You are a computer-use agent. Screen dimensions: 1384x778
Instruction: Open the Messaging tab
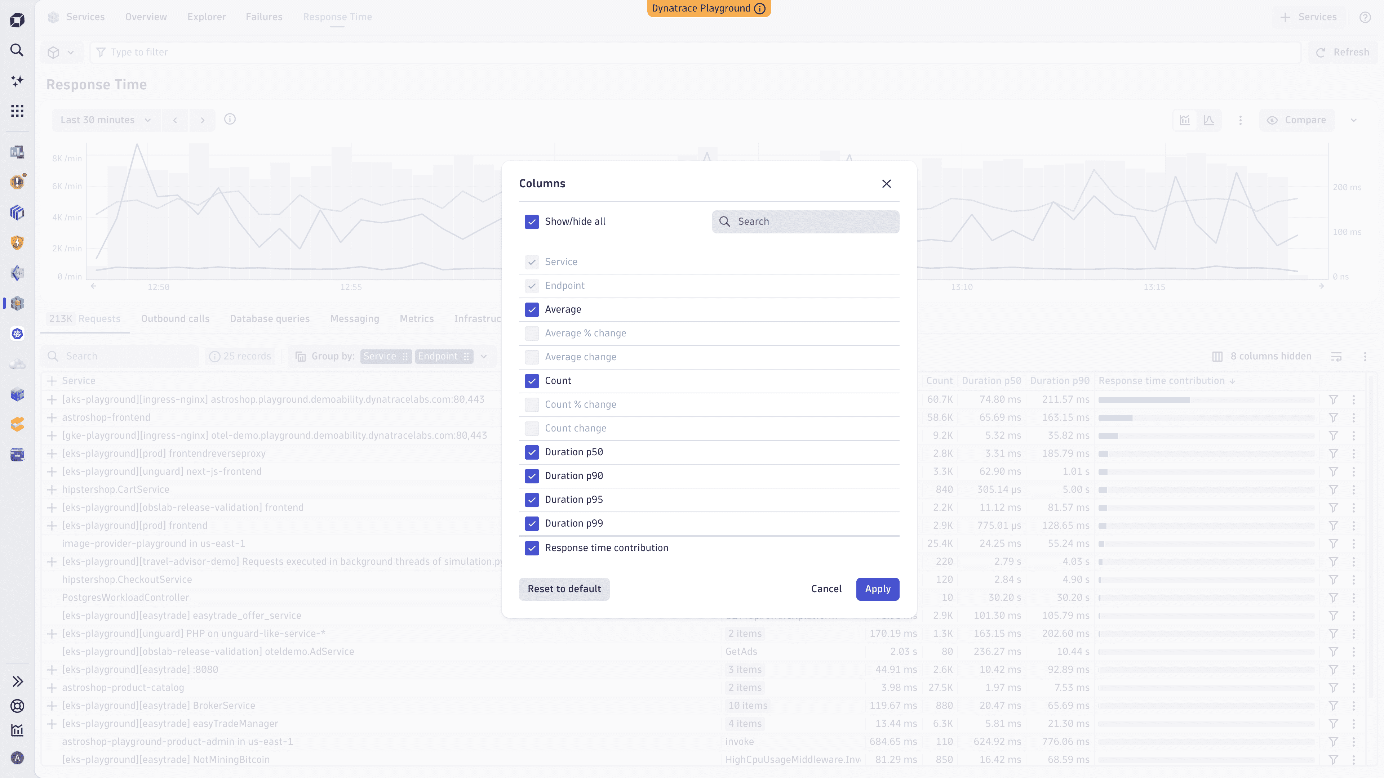[x=355, y=319]
